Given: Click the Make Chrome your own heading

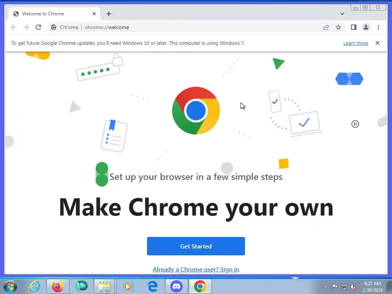Looking at the screenshot, I should tap(196, 208).
